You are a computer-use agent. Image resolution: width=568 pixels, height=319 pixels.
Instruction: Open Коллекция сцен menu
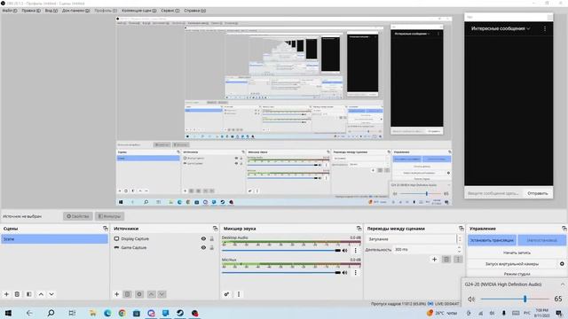[139, 11]
